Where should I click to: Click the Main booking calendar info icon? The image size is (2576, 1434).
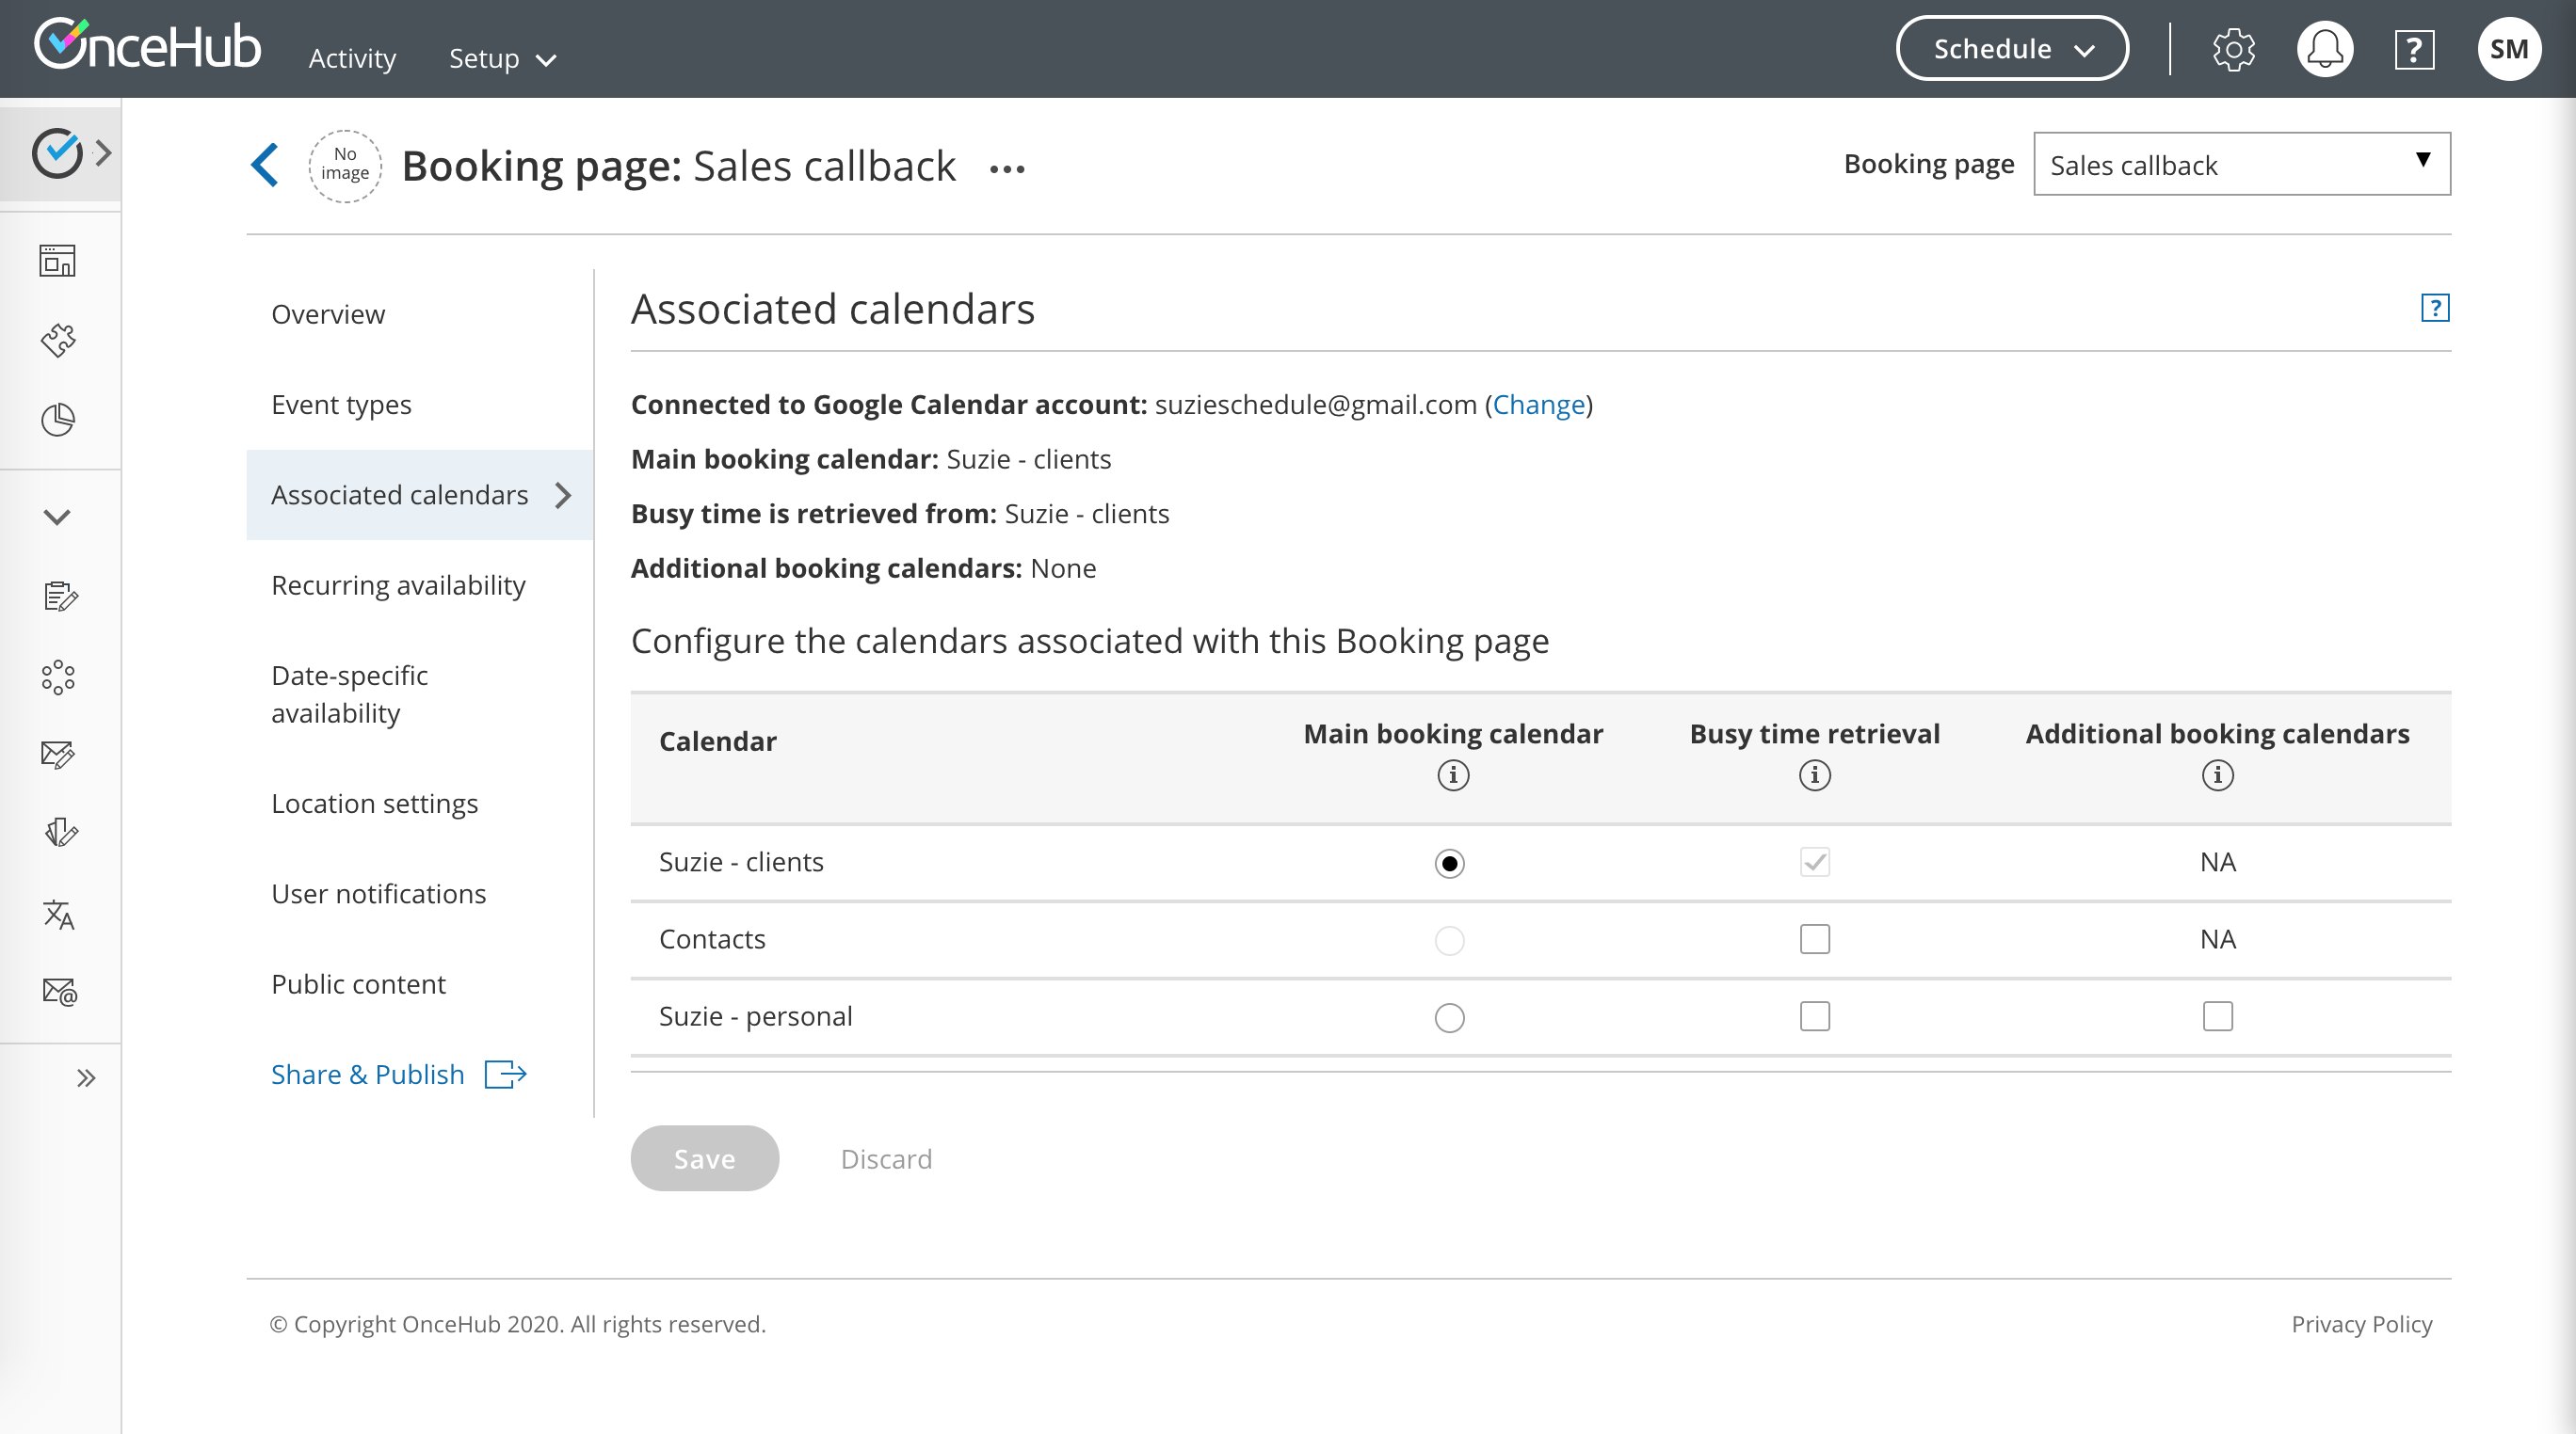[1453, 775]
